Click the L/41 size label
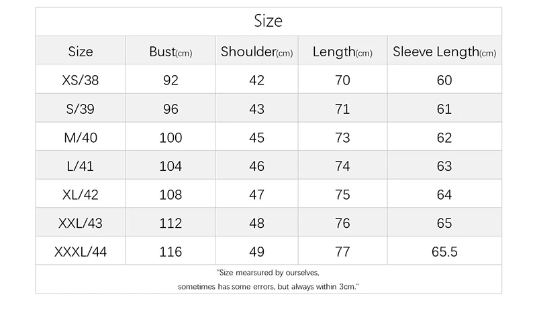This screenshot has width=537, height=315. (x=81, y=166)
